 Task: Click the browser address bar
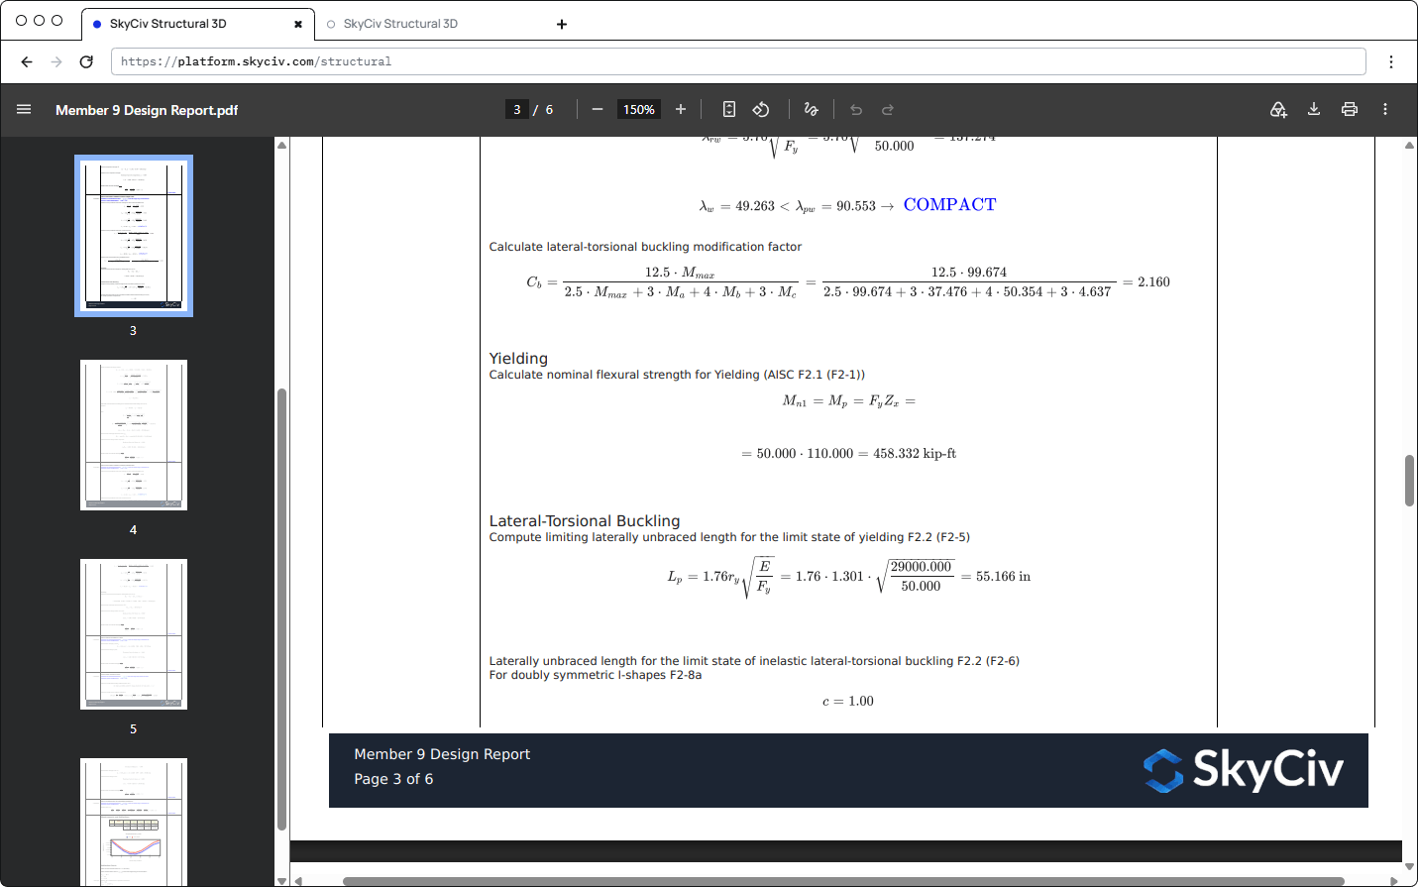pos(738,61)
